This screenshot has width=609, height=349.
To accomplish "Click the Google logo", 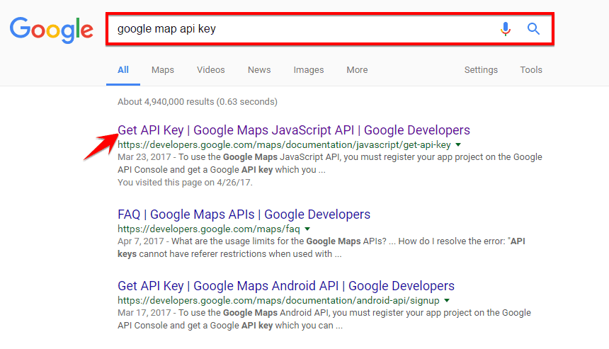I will click(51, 30).
